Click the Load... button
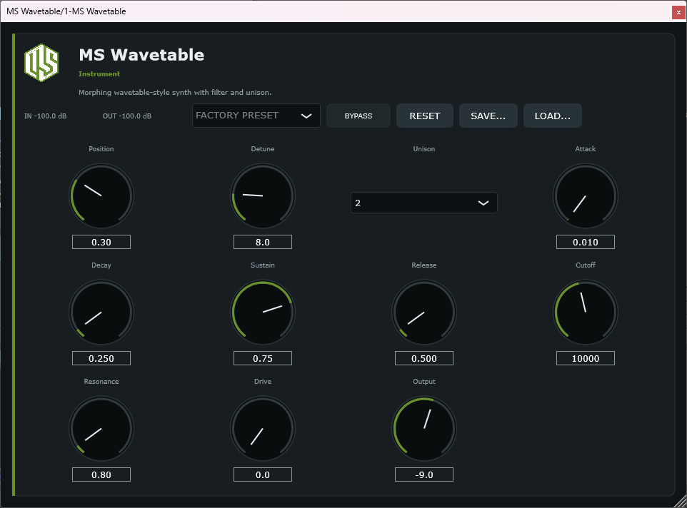Image resolution: width=687 pixels, height=508 pixels. [x=553, y=116]
